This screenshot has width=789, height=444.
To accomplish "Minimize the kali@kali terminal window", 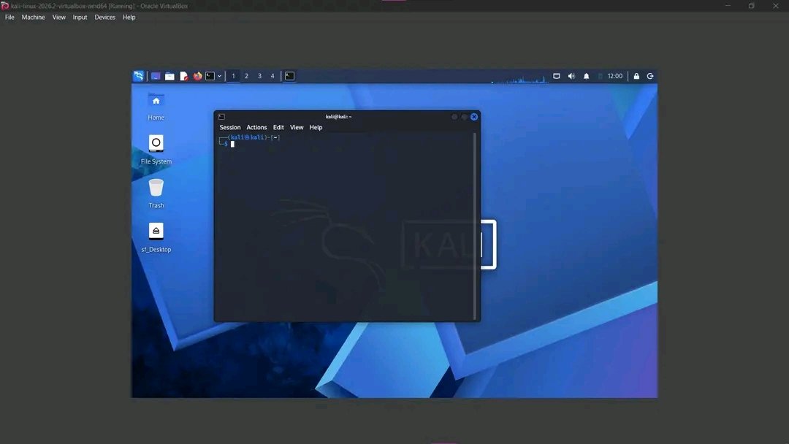I will point(454,117).
